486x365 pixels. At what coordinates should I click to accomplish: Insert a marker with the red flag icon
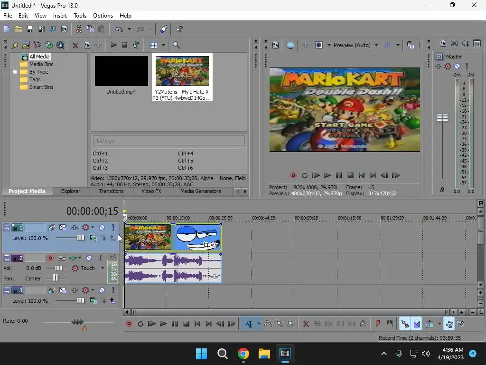[x=378, y=324]
